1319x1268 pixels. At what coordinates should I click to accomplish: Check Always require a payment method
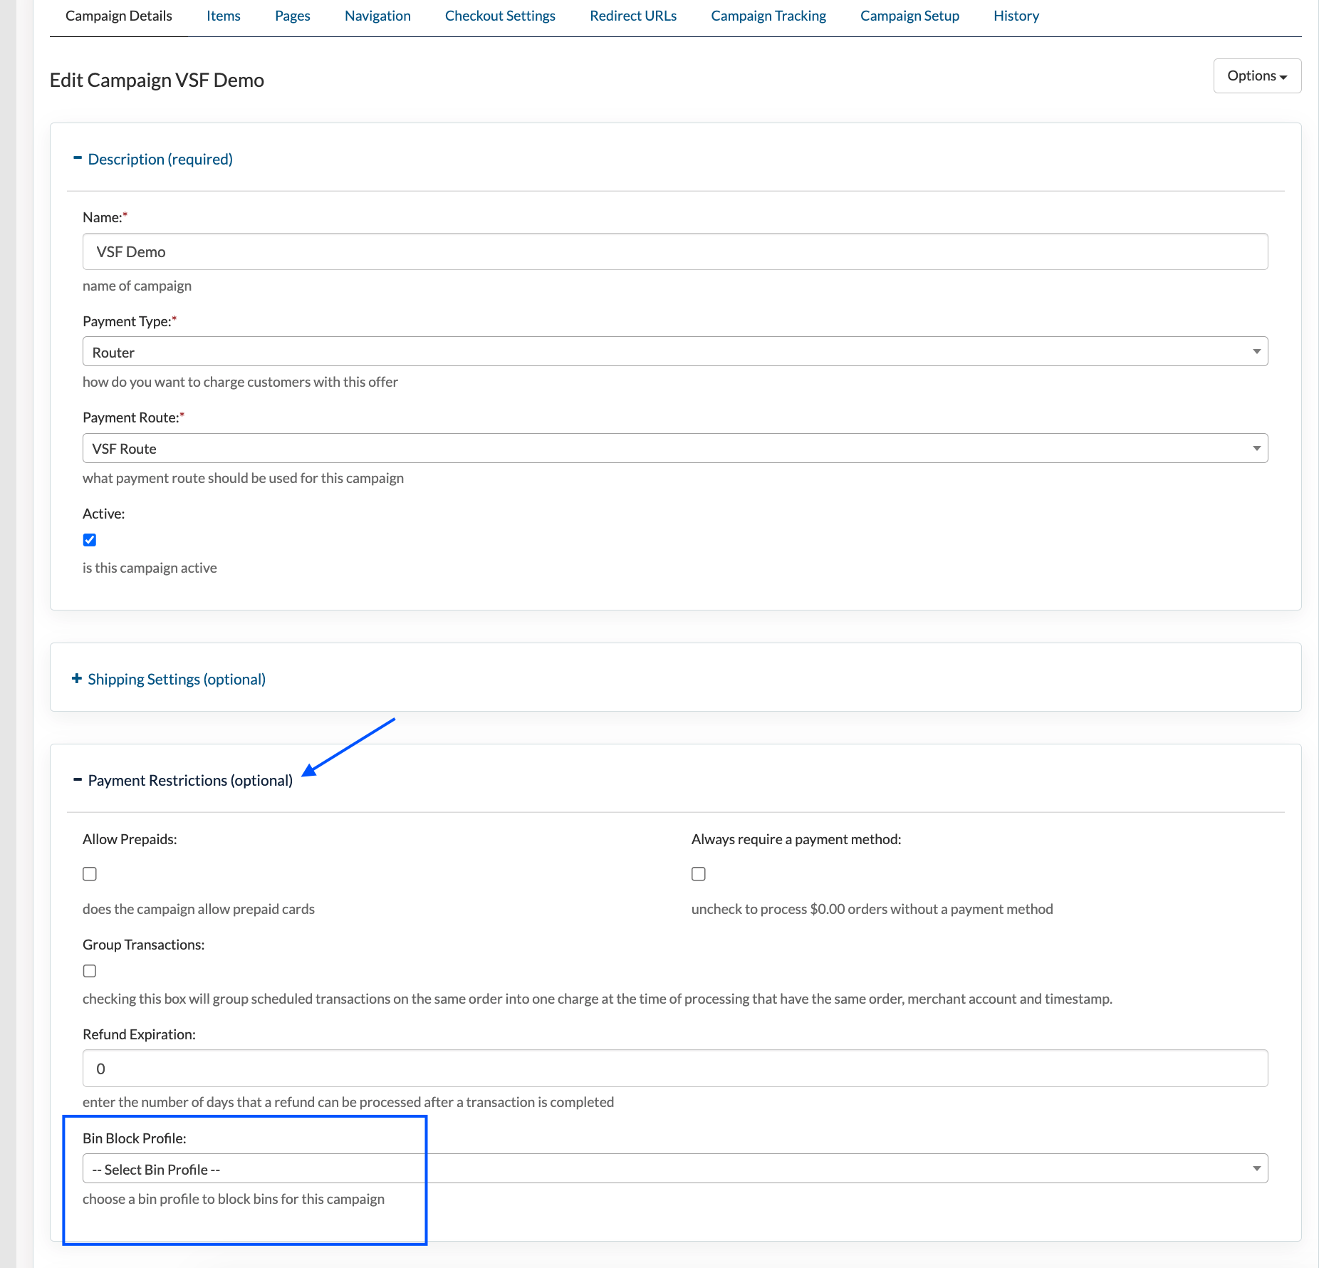click(699, 874)
